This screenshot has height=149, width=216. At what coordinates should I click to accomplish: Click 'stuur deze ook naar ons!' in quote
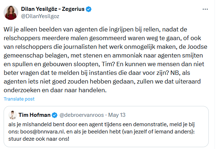[39, 139]
